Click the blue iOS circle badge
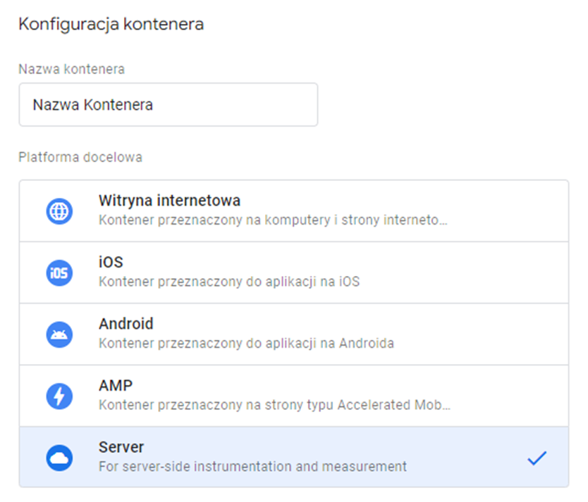588x502 pixels. [x=60, y=272]
